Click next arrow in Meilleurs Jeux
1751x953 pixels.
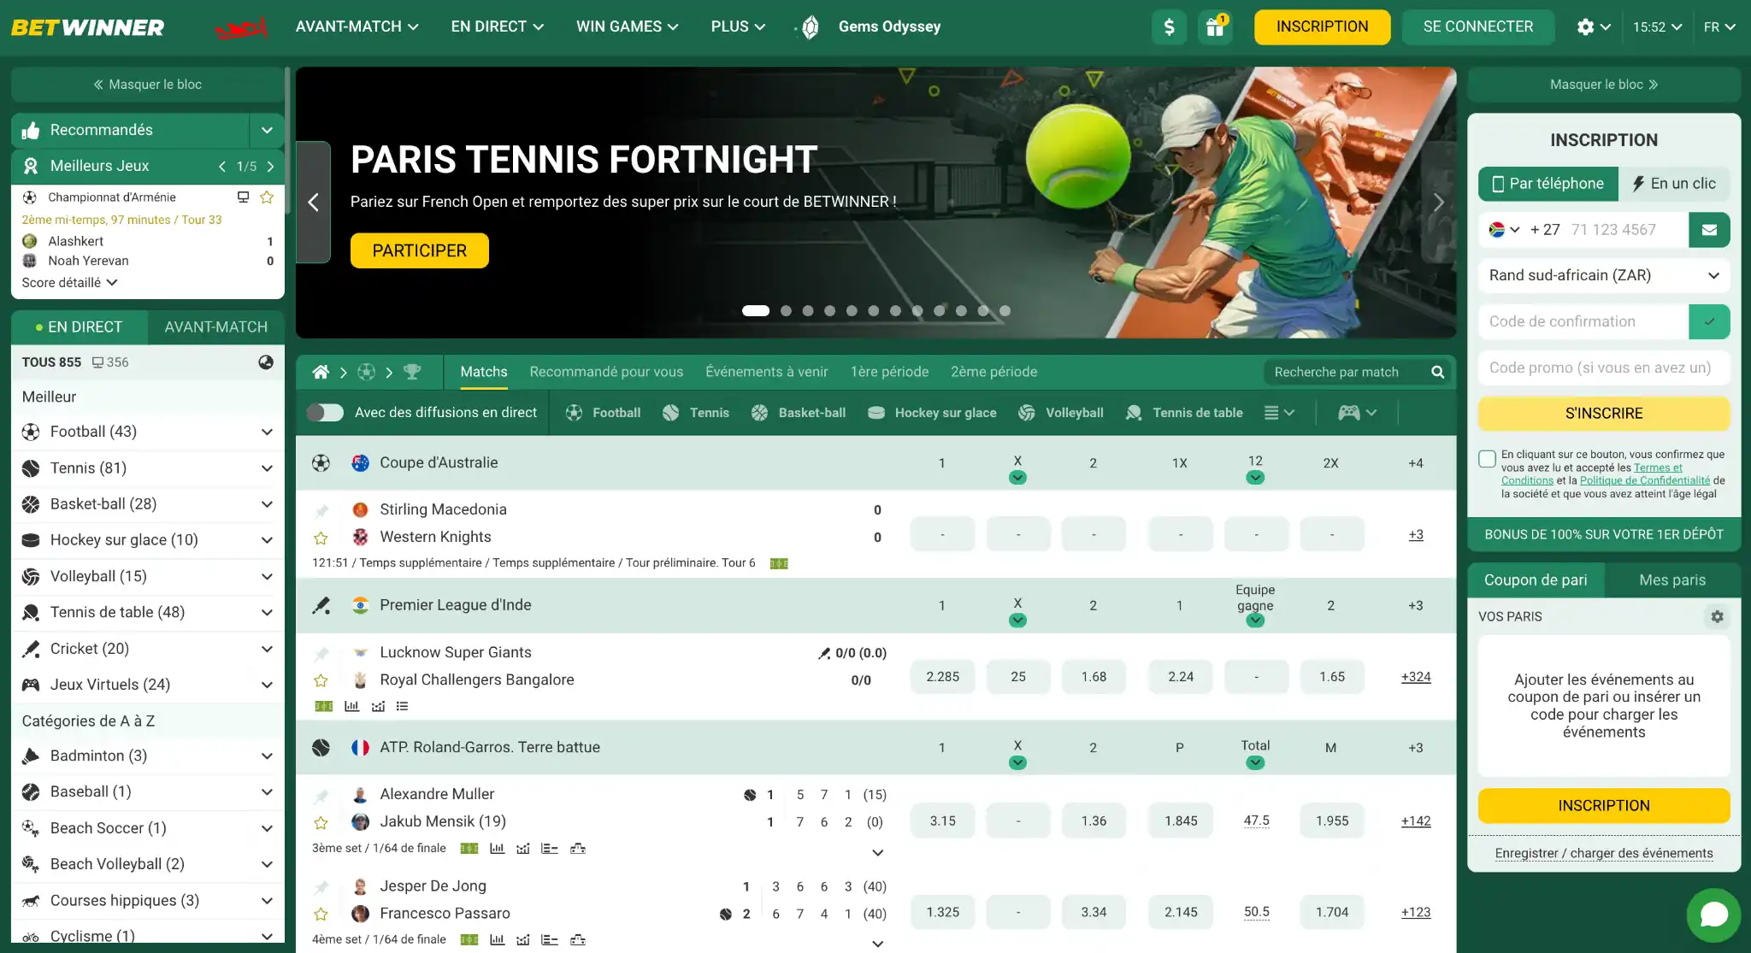click(270, 167)
